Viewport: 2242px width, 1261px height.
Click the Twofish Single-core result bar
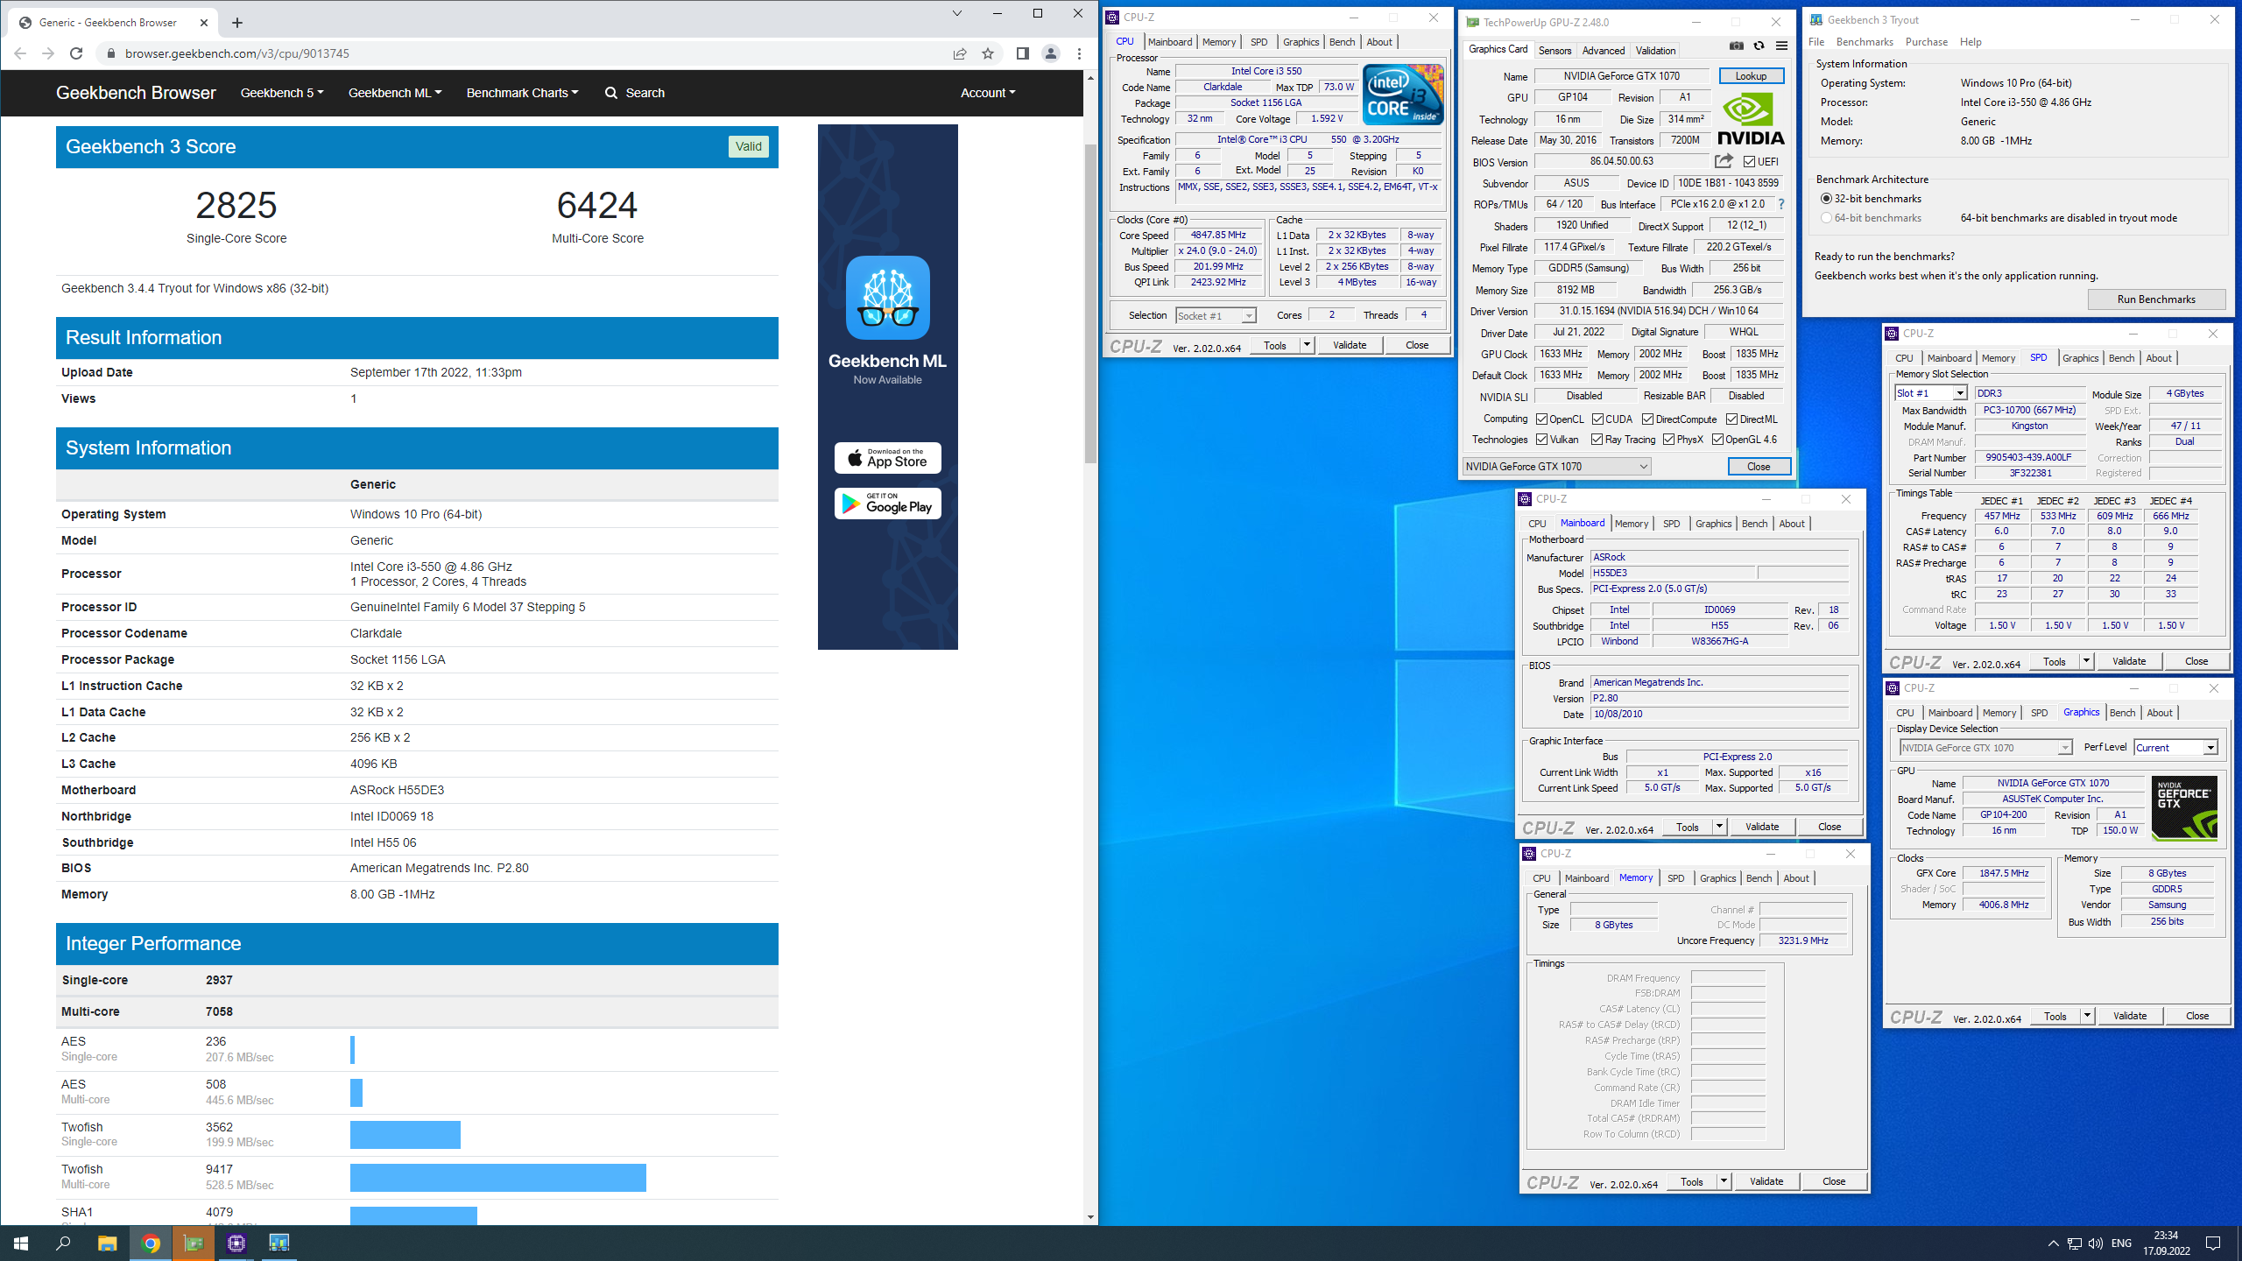coord(405,1135)
